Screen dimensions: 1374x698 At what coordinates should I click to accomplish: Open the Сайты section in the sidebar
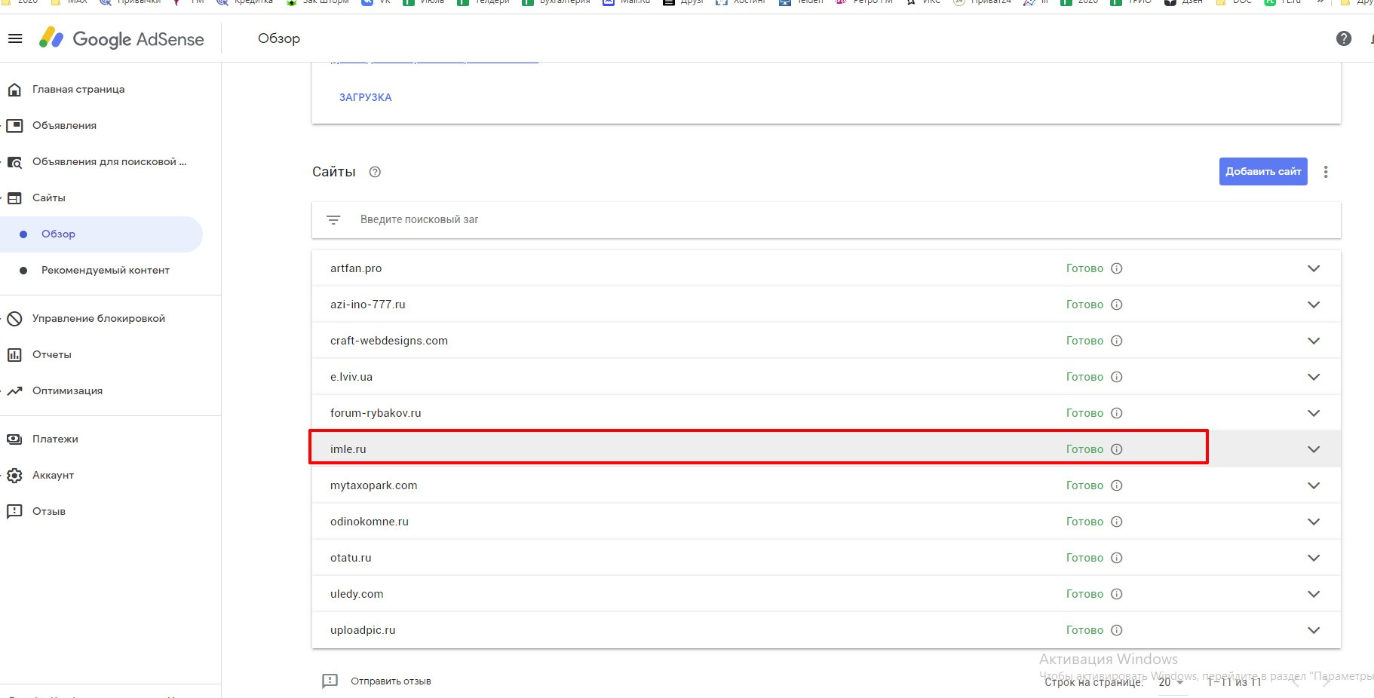coord(49,198)
